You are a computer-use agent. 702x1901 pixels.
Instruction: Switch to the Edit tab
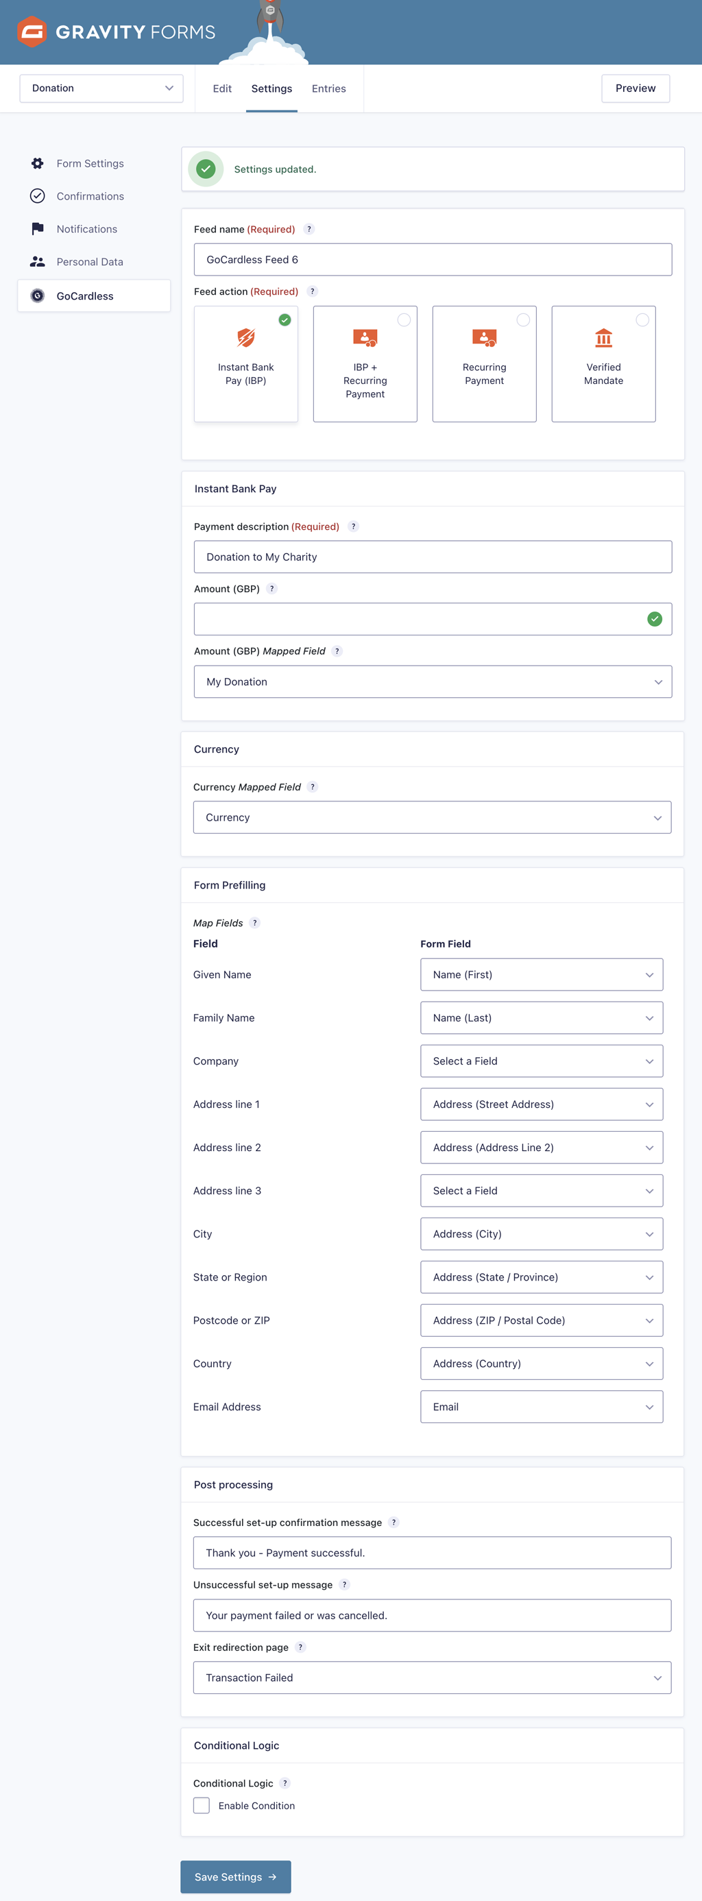coord(222,88)
